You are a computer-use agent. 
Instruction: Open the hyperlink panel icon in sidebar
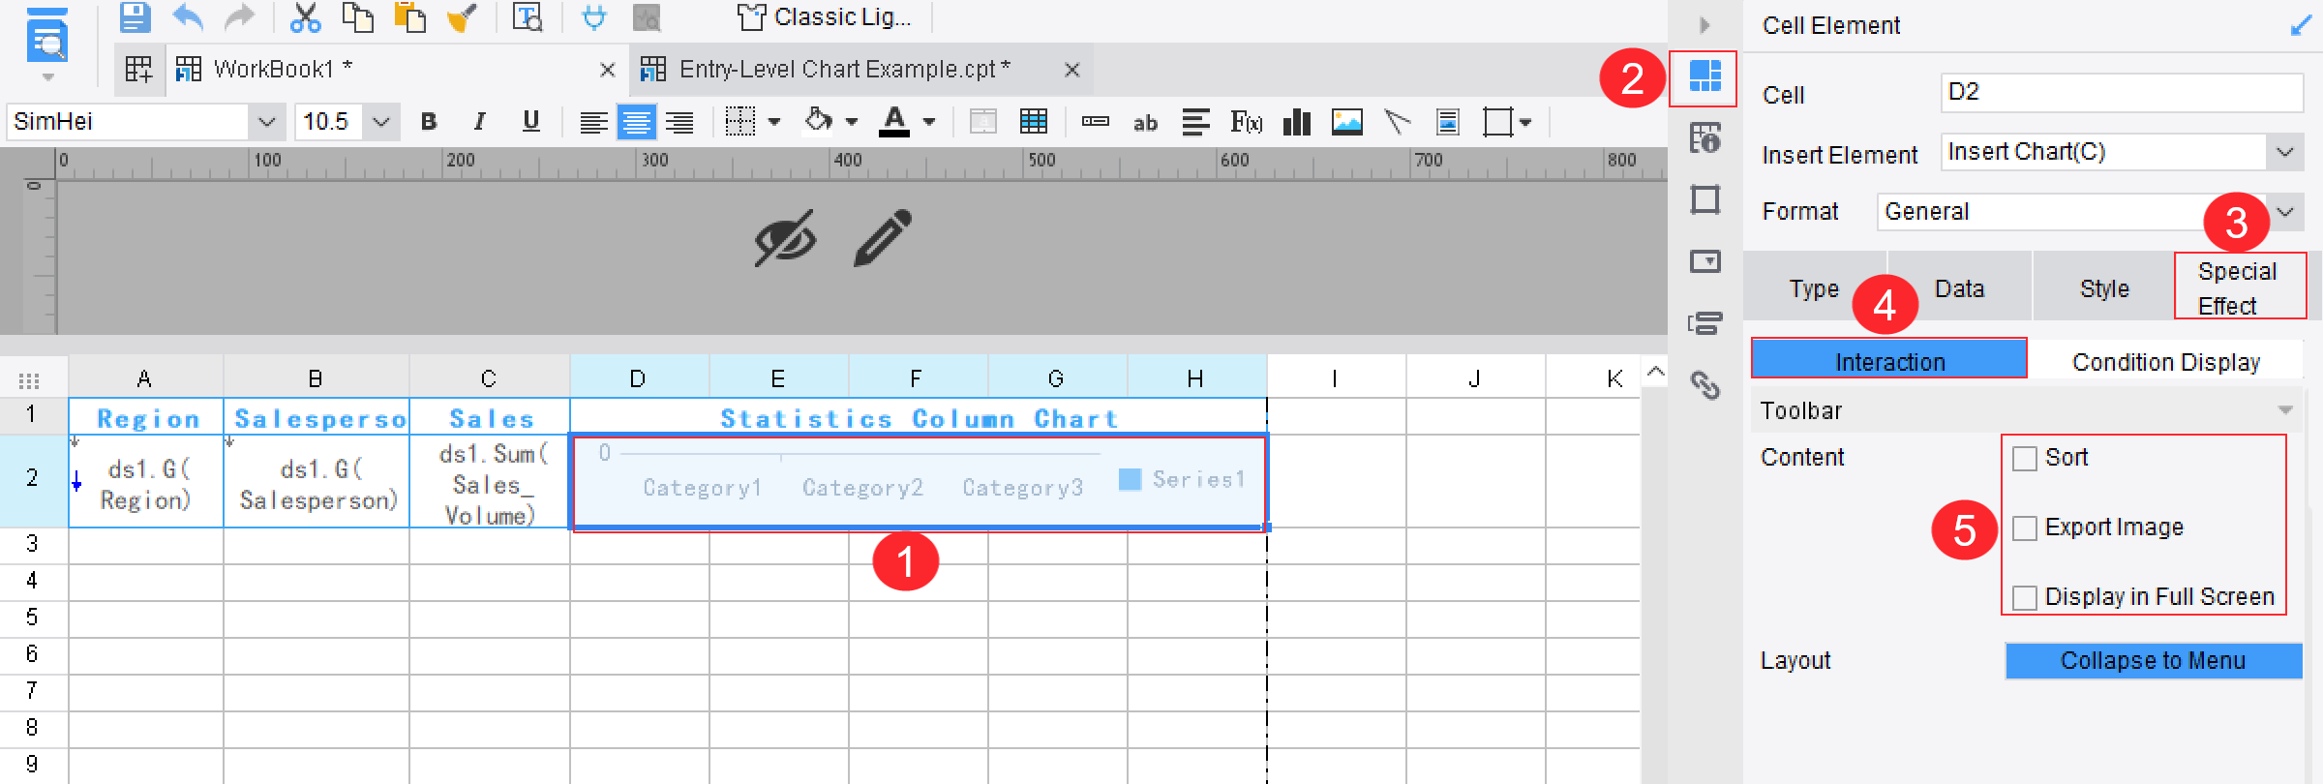tap(1705, 385)
